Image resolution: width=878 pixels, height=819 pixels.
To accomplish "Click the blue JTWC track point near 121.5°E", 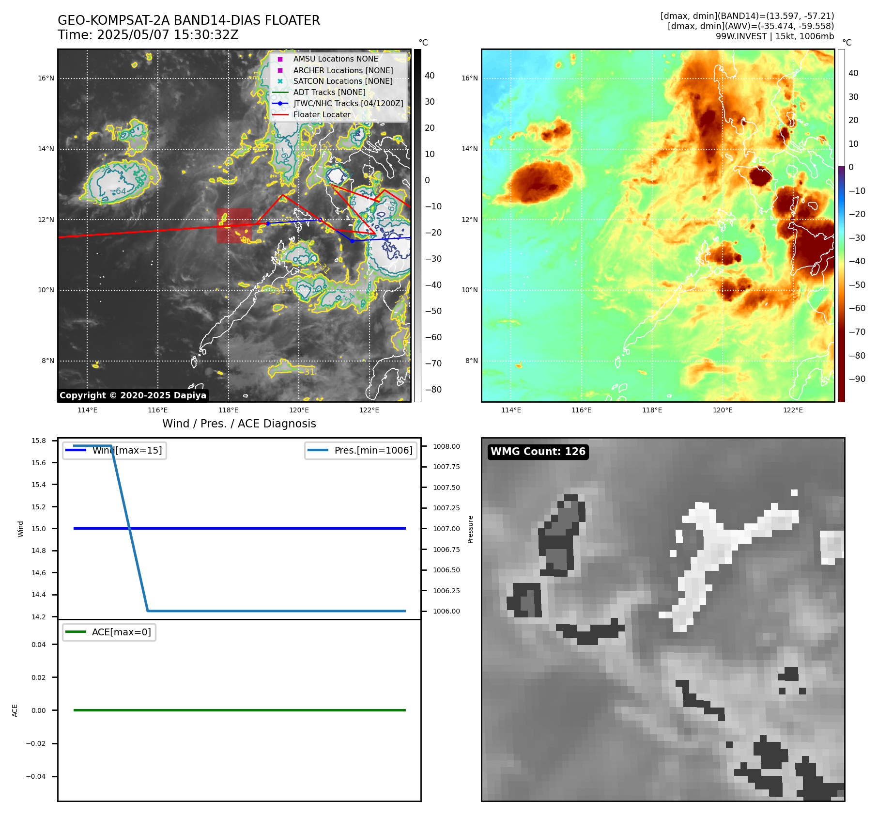I will (352, 241).
